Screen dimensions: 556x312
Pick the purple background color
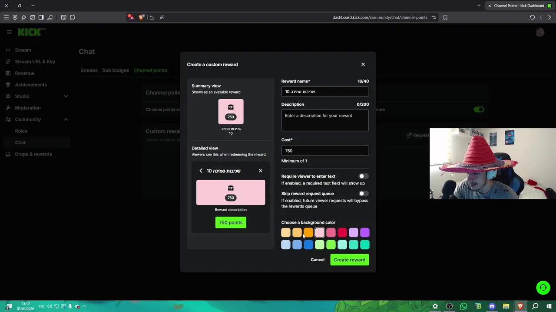[365, 233]
